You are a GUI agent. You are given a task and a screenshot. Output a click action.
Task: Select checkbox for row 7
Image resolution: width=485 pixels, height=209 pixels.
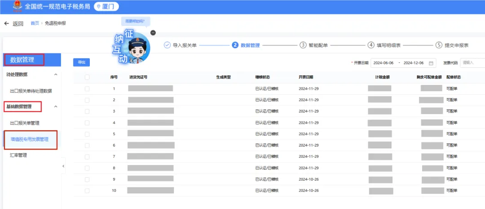[87, 157]
